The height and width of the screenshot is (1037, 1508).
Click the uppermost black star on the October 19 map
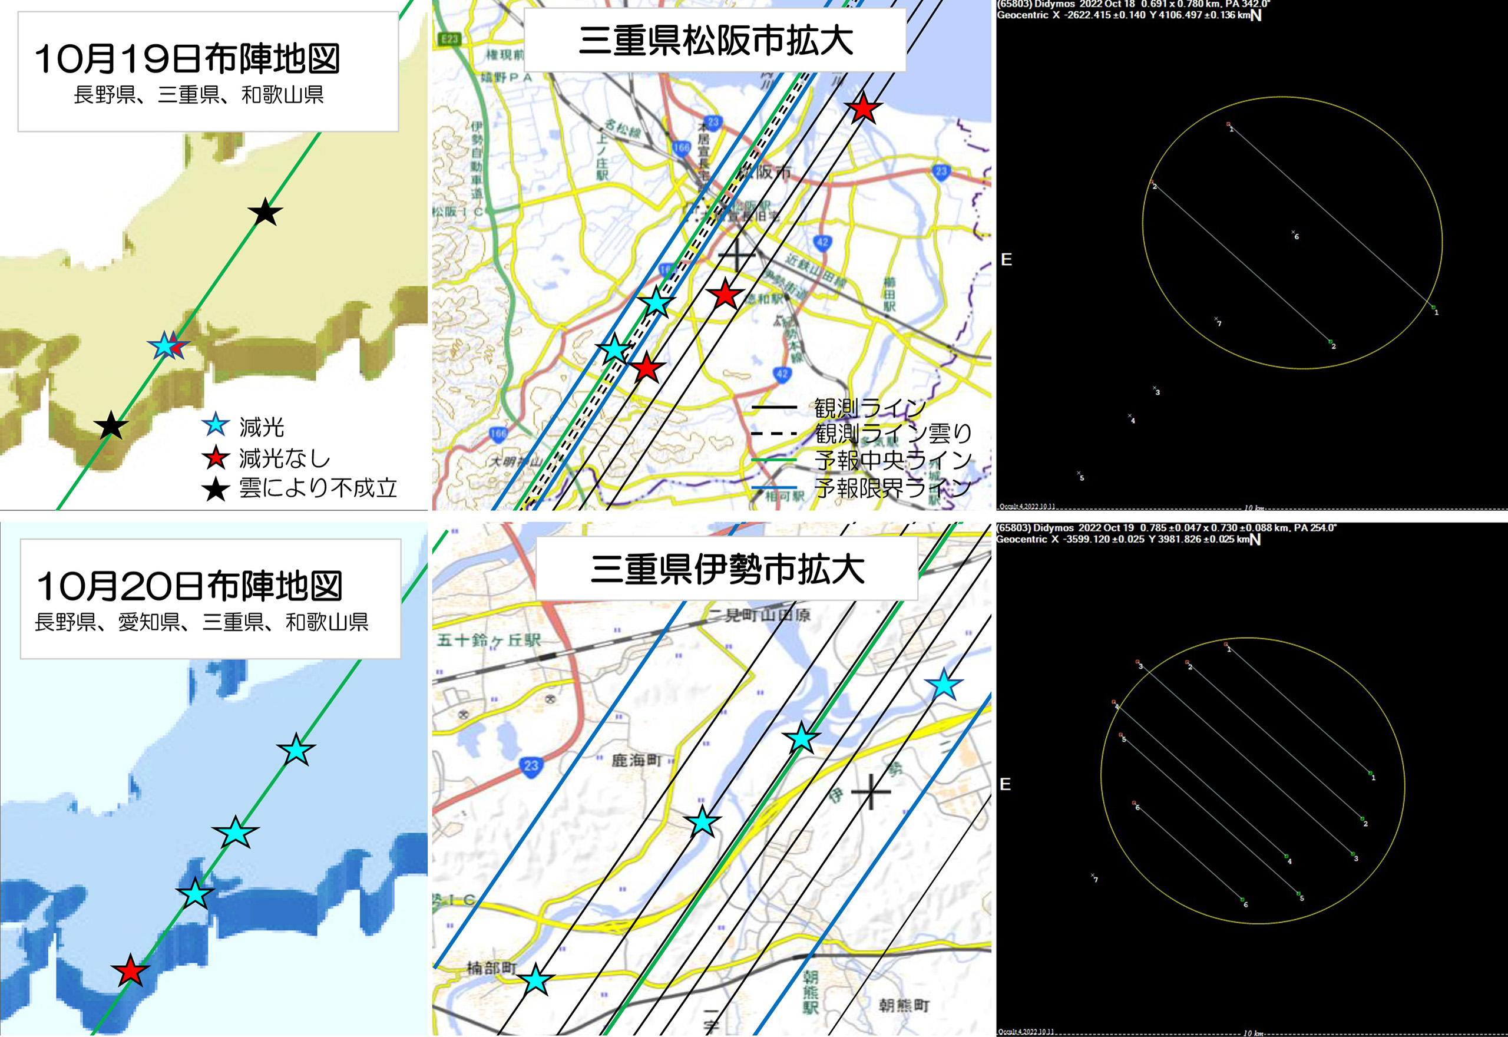[x=265, y=213]
